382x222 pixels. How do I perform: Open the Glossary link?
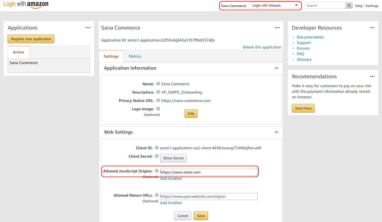coord(304,59)
